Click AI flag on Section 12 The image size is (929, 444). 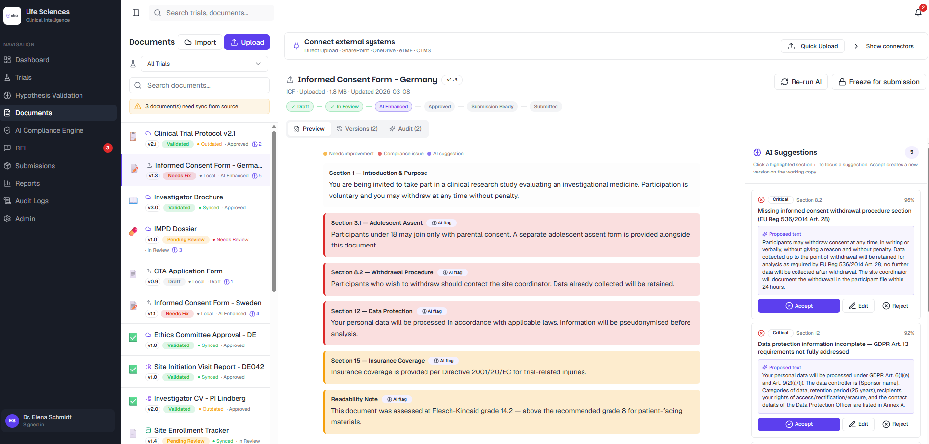tap(432, 311)
